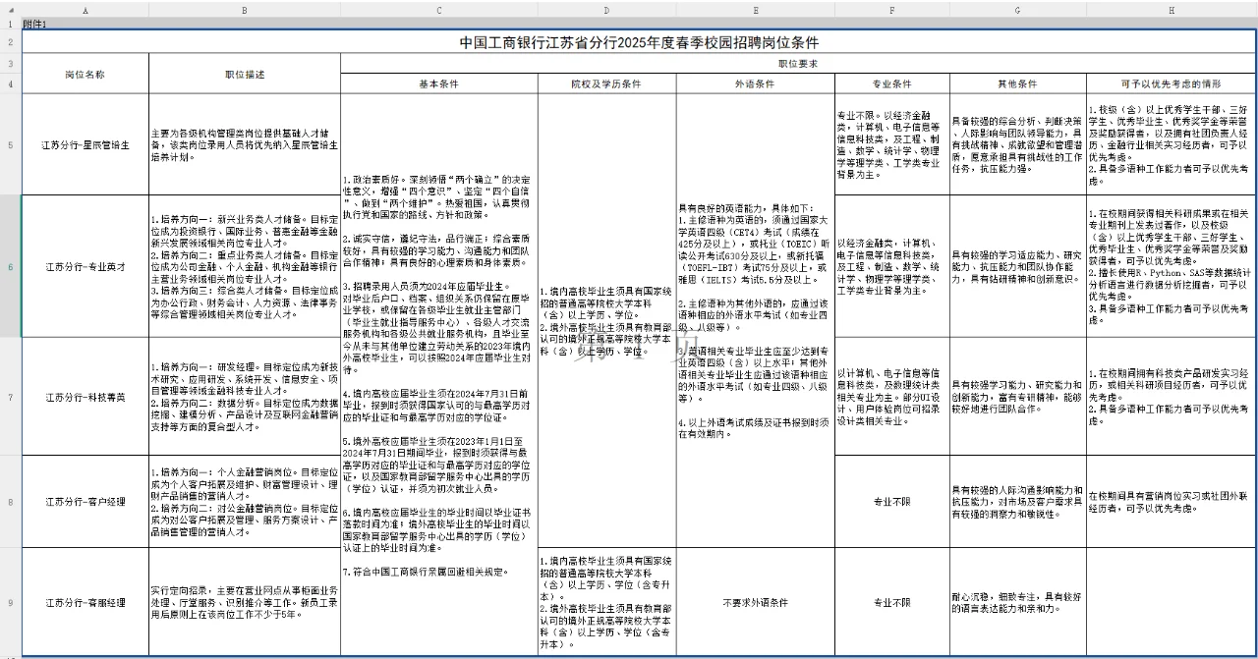This screenshot has width=1258, height=659.
Task: Select column F header
Action: pyautogui.click(x=892, y=10)
